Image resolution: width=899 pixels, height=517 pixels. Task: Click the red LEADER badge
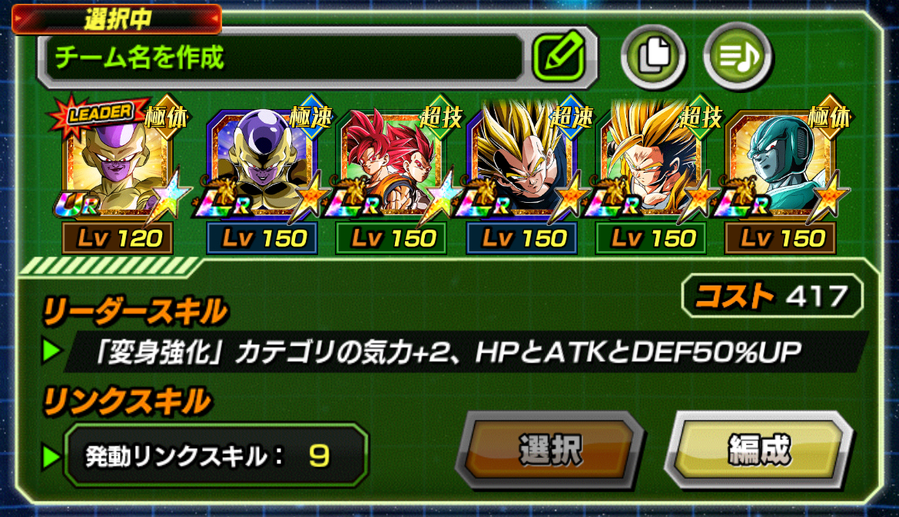[98, 114]
